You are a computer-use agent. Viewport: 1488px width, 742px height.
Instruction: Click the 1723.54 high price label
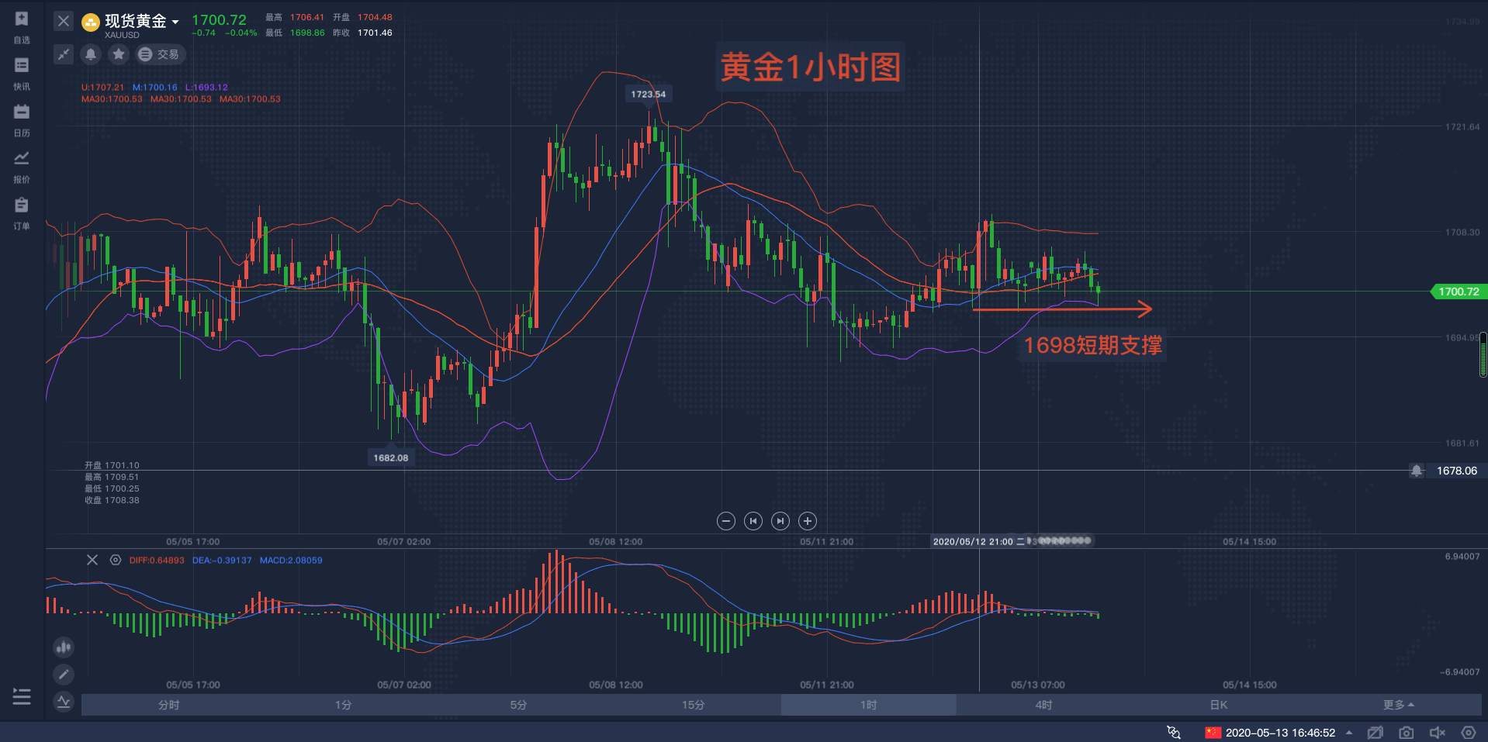[648, 94]
